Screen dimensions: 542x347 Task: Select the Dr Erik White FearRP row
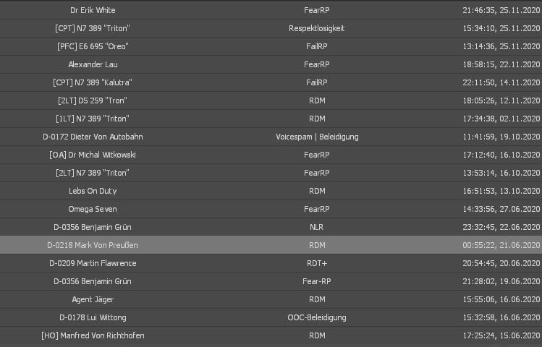coord(271,10)
